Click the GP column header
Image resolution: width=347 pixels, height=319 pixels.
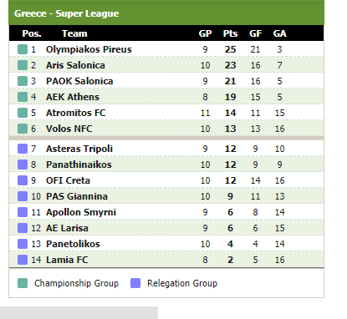coord(205,33)
